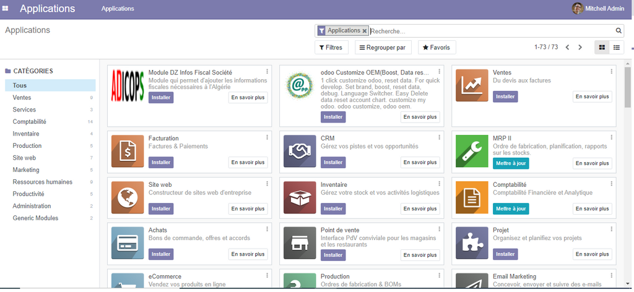The height and width of the screenshot is (292, 634).
Task: Open the Filtres dropdown
Action: (331, 48)
